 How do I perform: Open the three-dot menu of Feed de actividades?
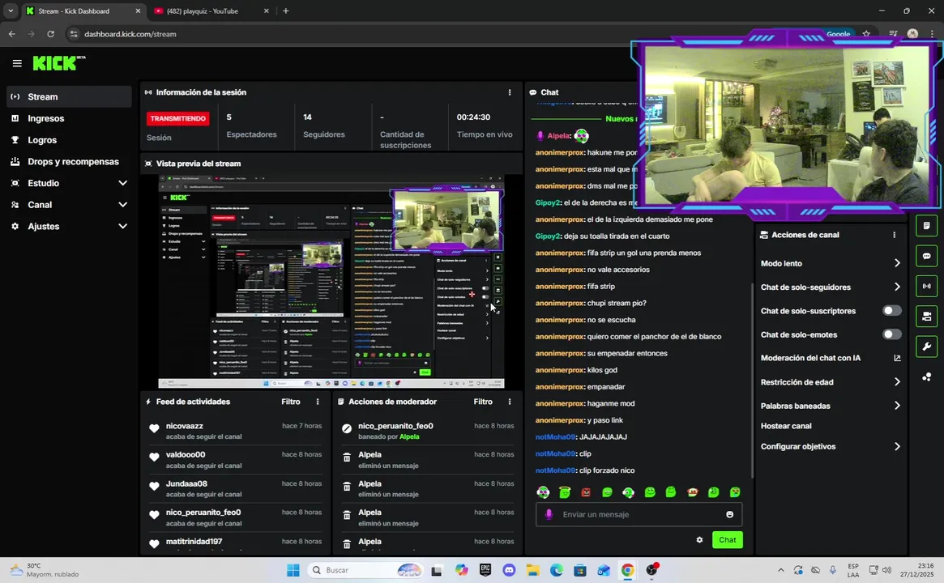point(318,402)
